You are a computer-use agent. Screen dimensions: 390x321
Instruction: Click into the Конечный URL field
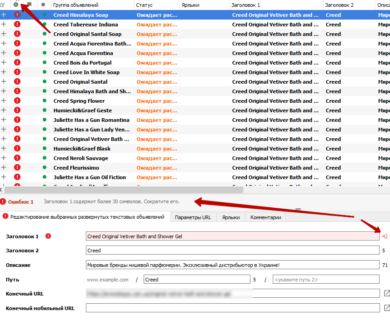coord(233,293)
